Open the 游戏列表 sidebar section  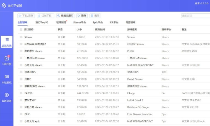coord(7,42)
